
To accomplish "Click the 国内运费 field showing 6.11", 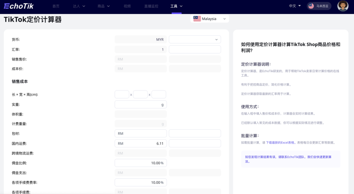I will point(141,143).
